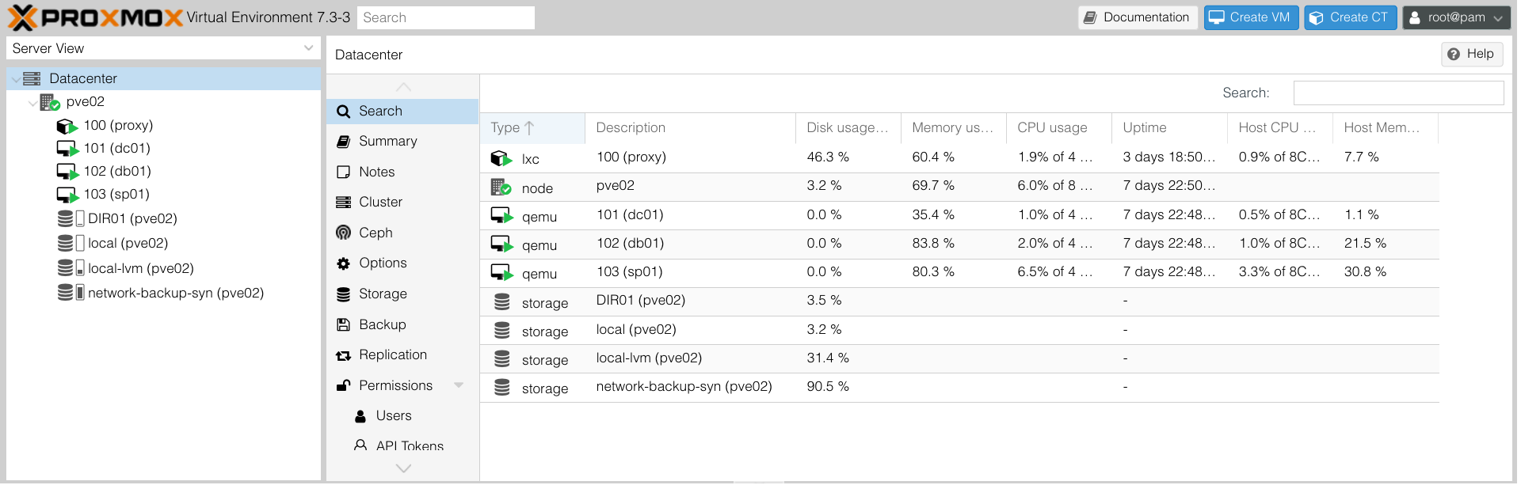Click the pve02 description in table
This screenshot has height=485, width=1521.
coord(616,186)
